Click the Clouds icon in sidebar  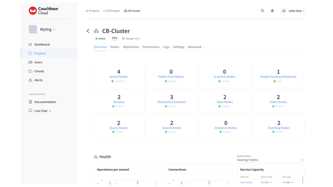30,71
